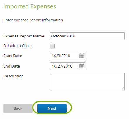
Task: Click inside the Start Date field
Action: [x=68, y=56]
